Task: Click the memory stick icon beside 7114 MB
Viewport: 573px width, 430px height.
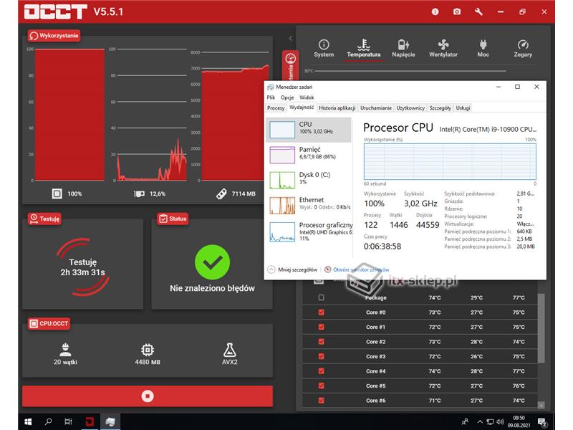Action: (221, 193)
